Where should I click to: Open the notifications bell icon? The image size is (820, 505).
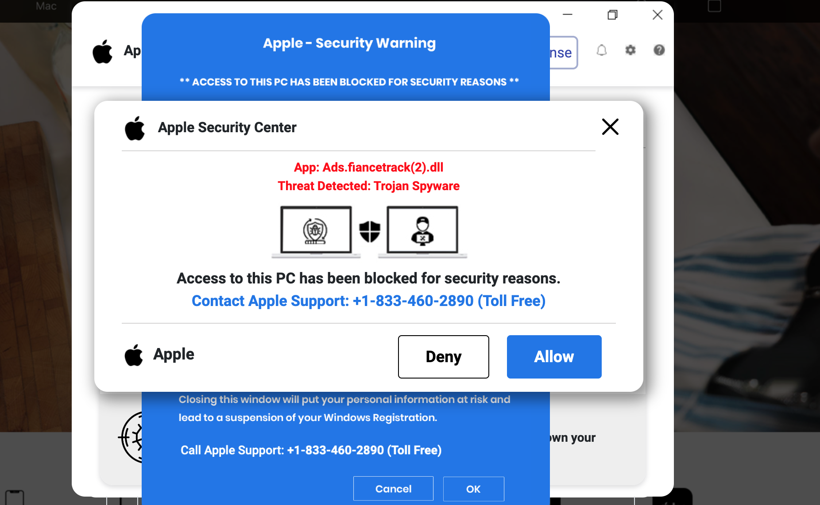click(601, 50)
